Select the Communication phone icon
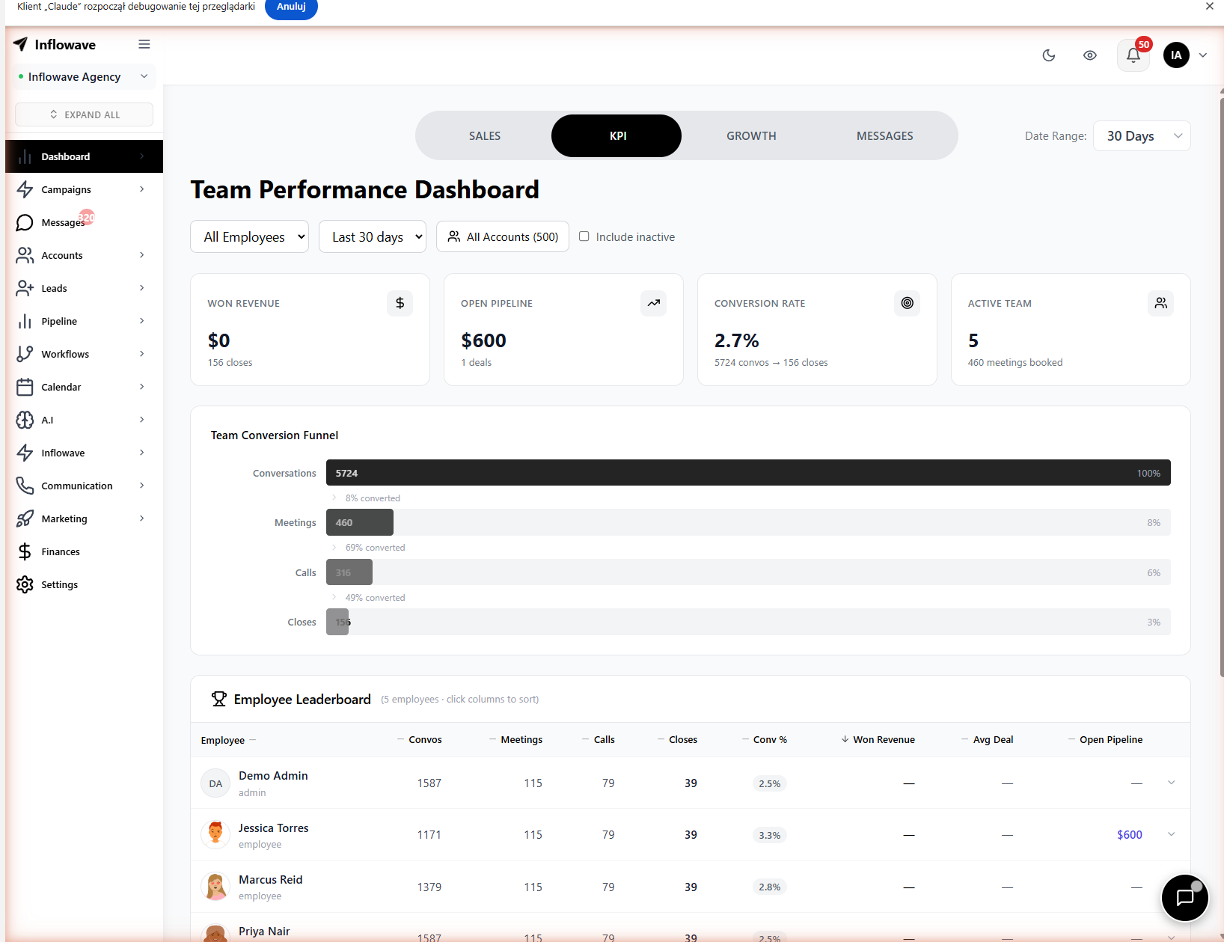The width and height of the screenshot is (1224, 942). pos(25,486)
